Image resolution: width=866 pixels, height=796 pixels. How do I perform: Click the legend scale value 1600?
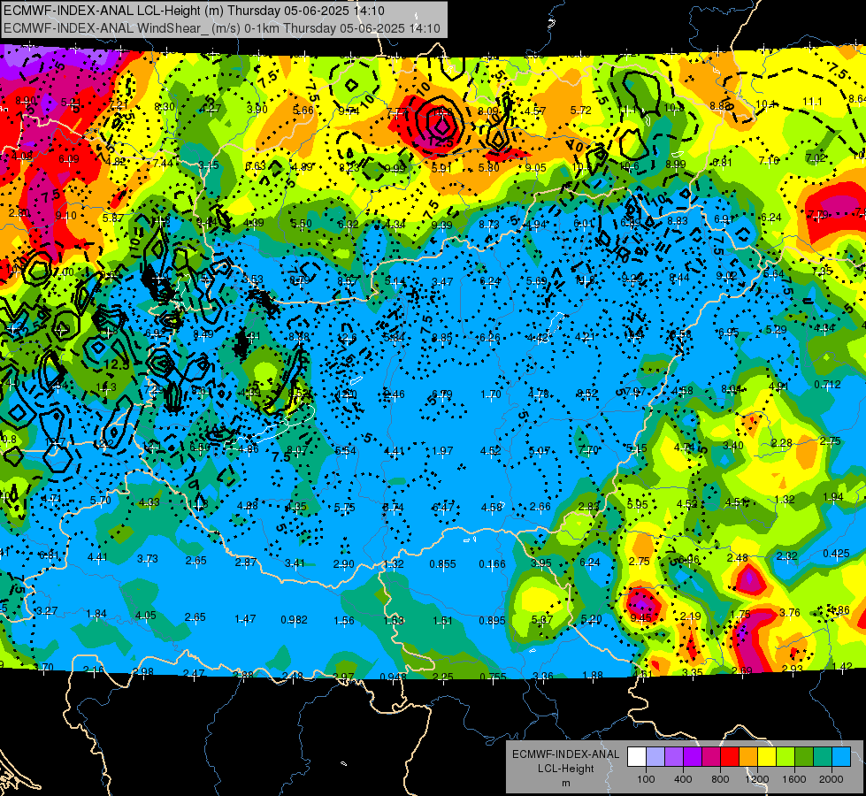click(x=794, y=779)
